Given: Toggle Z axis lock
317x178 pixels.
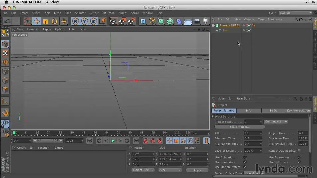Looking at the screenshot, I should (93, 21).
